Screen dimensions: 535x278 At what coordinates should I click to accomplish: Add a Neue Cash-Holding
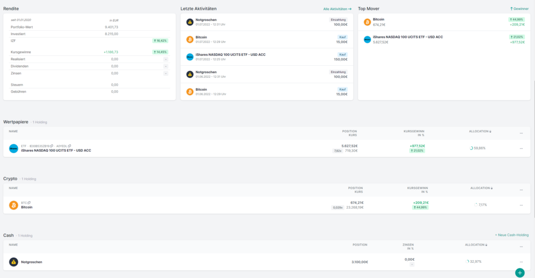pos(512,235)
